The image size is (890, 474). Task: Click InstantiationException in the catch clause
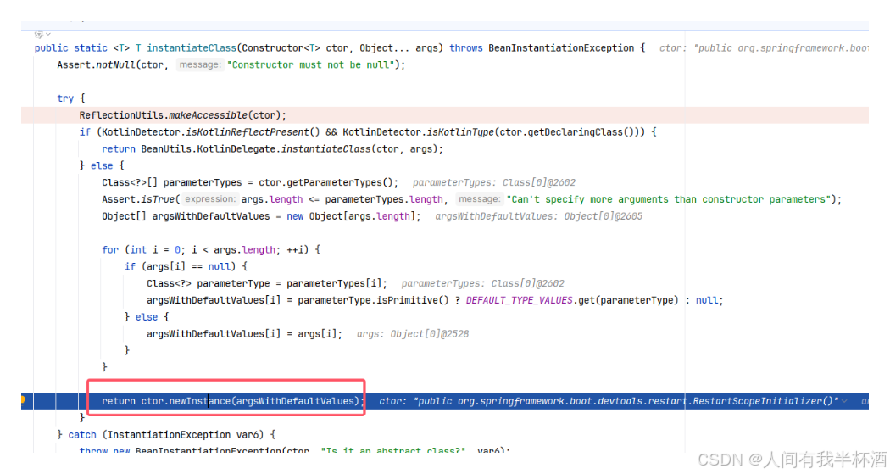coord(170,435)
